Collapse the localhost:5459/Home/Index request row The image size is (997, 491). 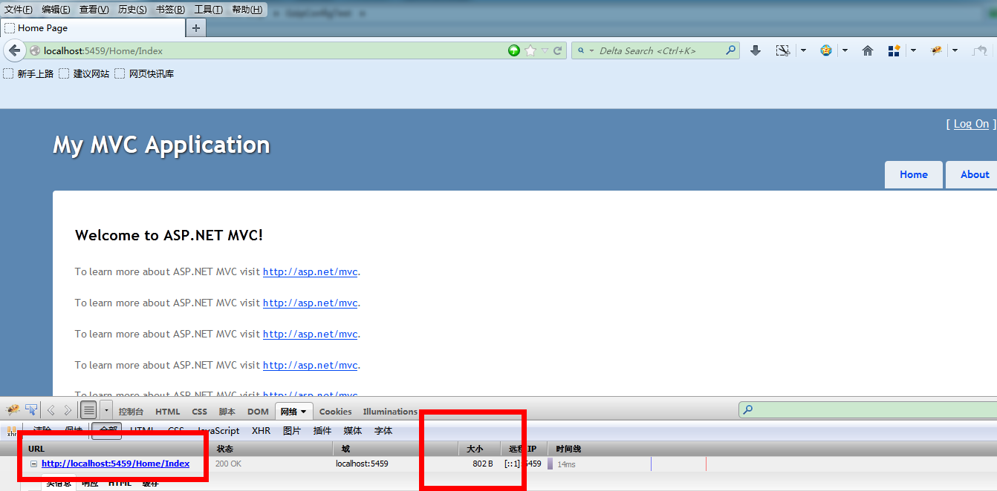coord(33,464)
